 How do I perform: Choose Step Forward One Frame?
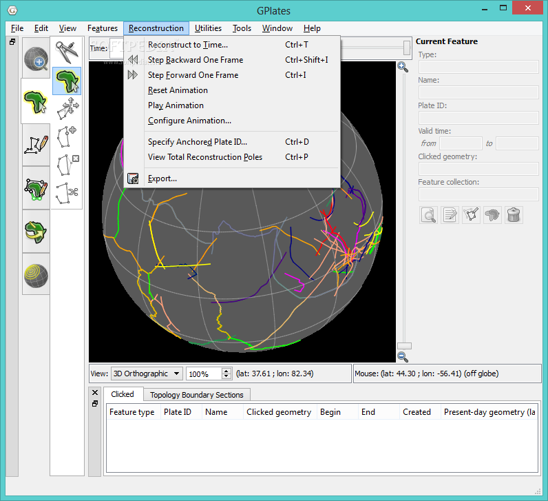click(x=232, y=75)
